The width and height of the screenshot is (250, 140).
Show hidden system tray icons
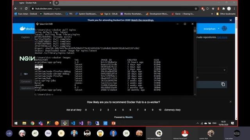click(198, 123)
